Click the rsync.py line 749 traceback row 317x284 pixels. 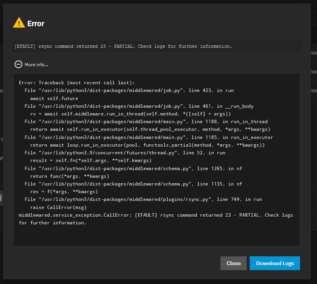(x=143, y=199)
